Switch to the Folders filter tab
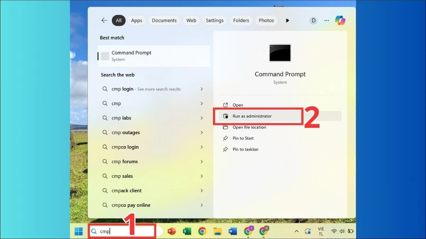The width and height of the screenshot is (426, 239). click(x=241, y=20)
